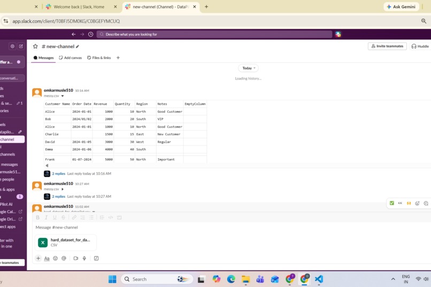
Task: Insert inline code in composer
Action: click(x=111, y=218)
